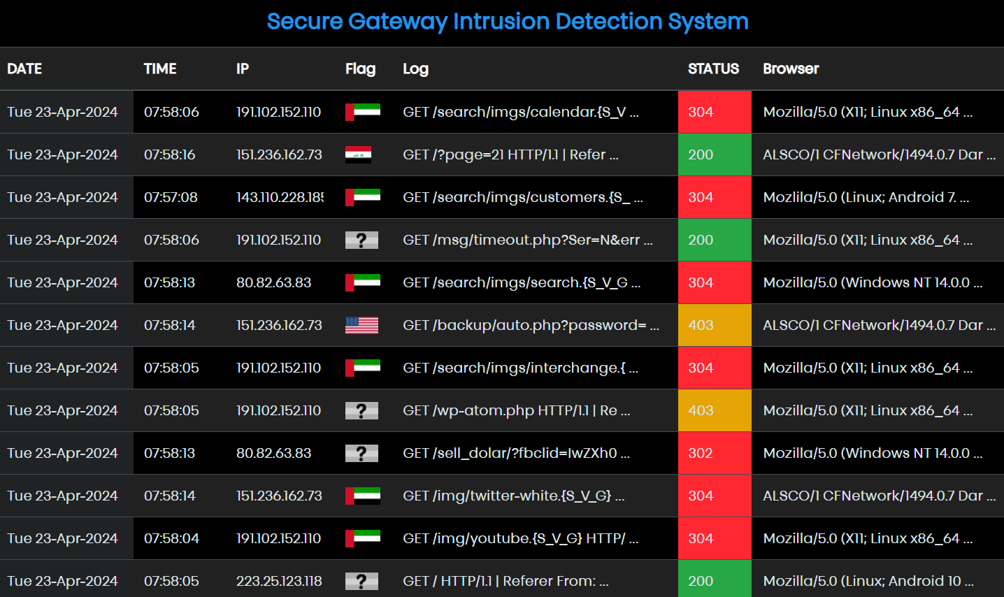Click the flag icon in the customers log row
1004x597 pixels.
click(x=362, y=197)
